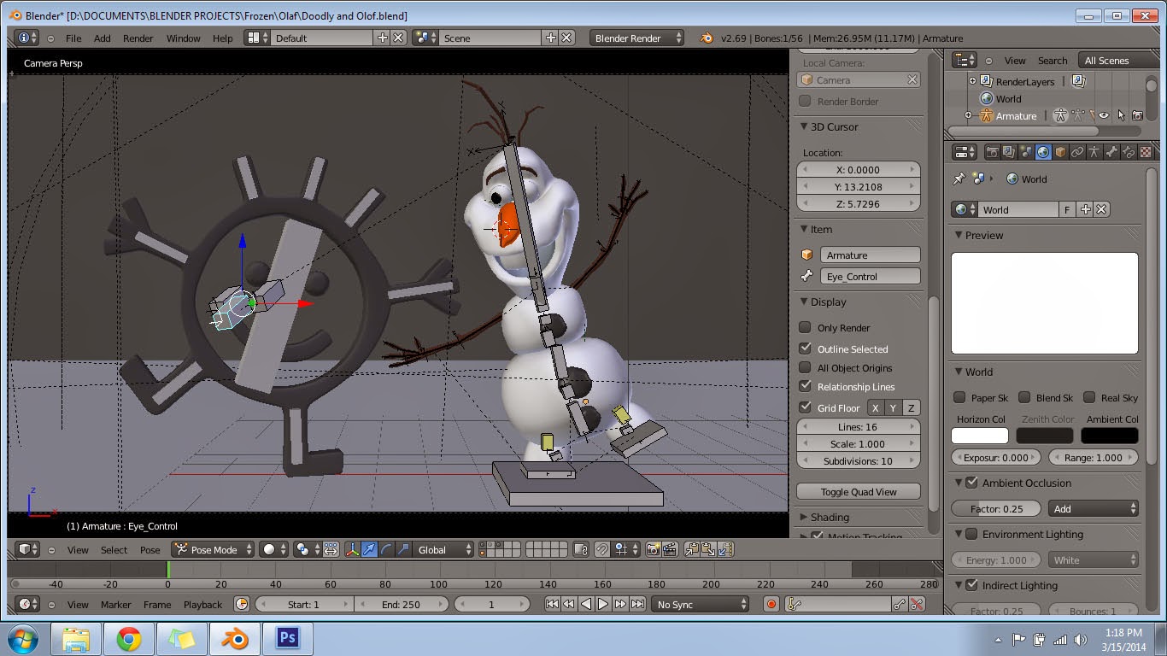This screenshot has width=1167, height=656.
Task: Click the Eye_Control bone name field
Action: click(x=870, y=276)
